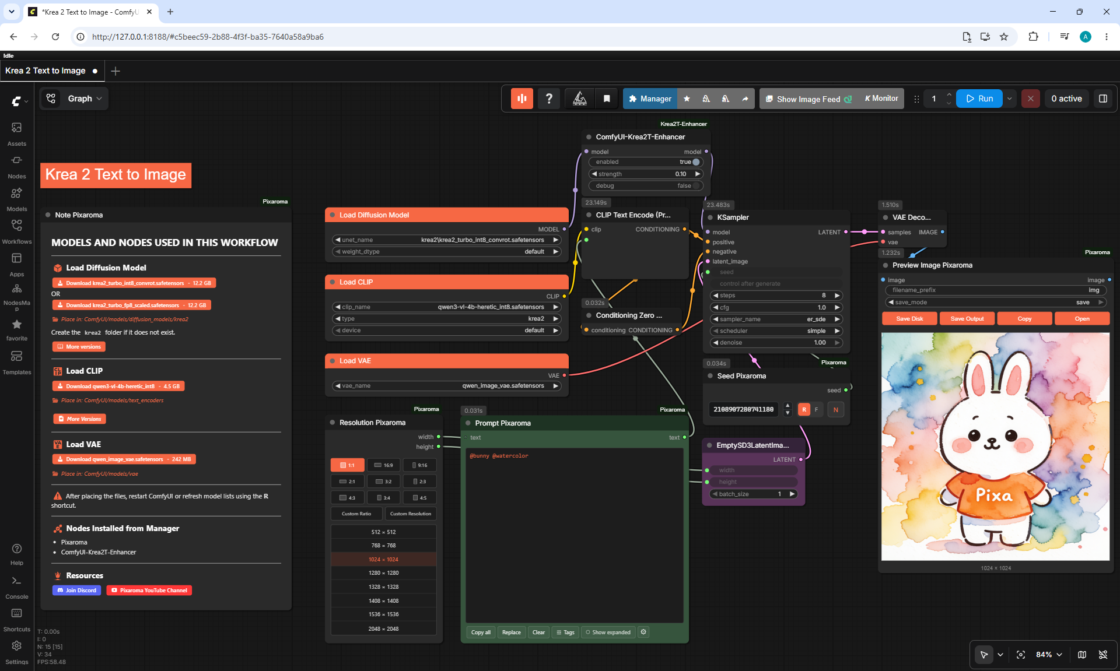Click the seed number field
This screenshot has height=671, width=1120.
tap(743, 409)
